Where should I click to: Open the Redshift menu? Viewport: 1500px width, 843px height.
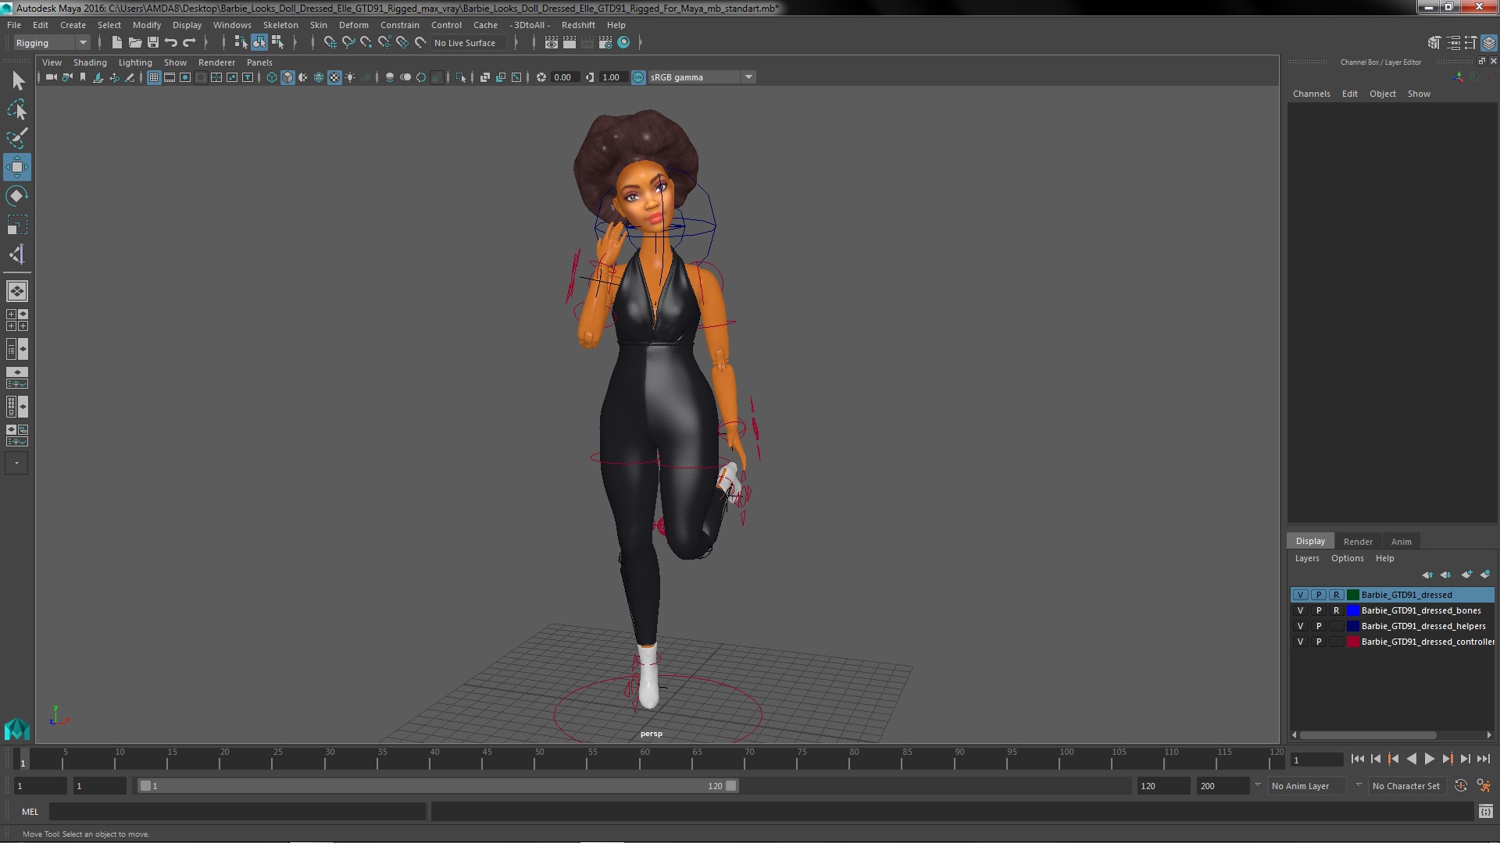click(578, 25)
